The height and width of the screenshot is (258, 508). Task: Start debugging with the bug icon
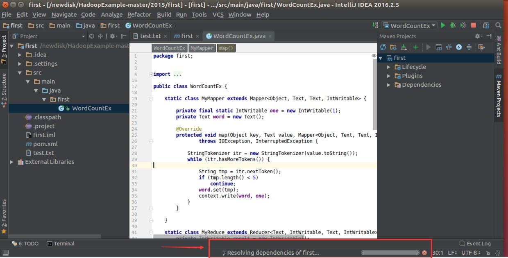click(x=453, y=25)
